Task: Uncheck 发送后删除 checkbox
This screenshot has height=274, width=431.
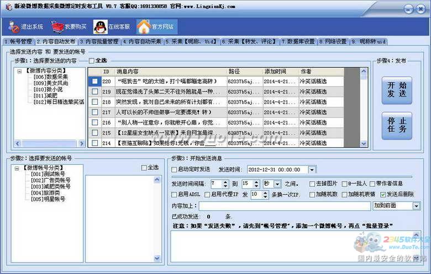Action: tap(383, 195)
